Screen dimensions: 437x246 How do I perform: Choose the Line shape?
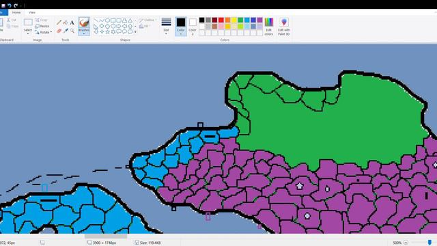point(96,20)
